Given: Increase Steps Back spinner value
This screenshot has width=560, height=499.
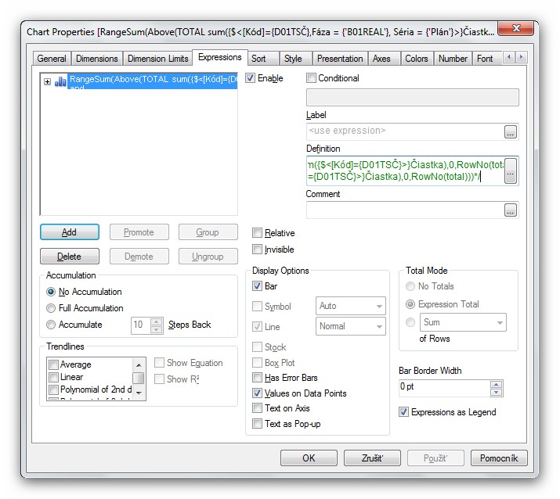Looking at the screenshot, I should [156, 321].
